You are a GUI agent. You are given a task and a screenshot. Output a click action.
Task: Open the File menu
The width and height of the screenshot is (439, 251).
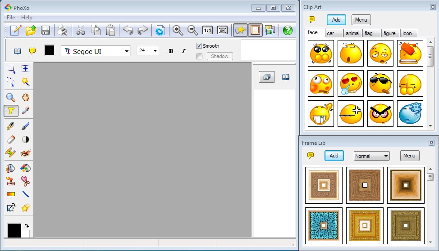click(11, 18)
